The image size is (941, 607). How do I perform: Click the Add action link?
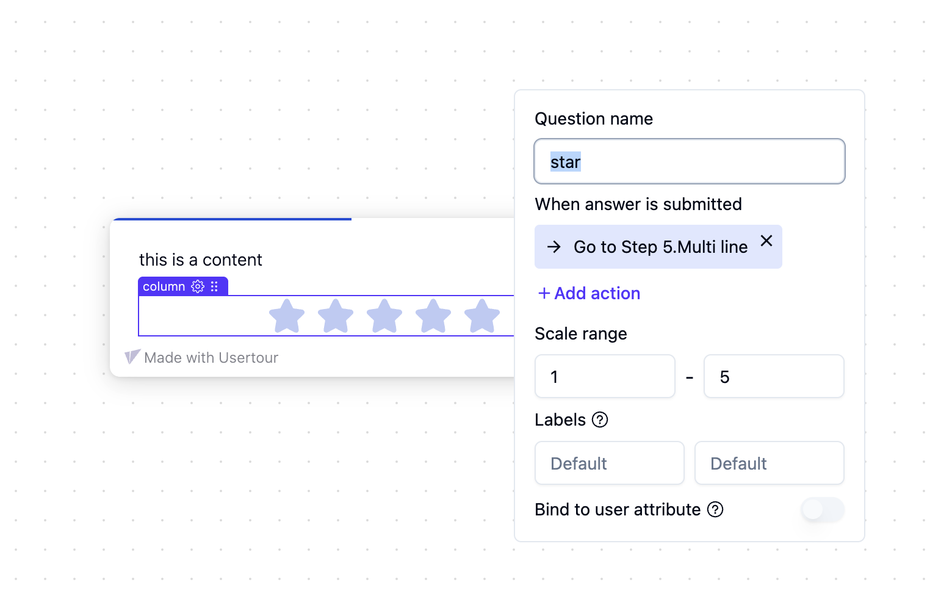[x=589, y=294]
